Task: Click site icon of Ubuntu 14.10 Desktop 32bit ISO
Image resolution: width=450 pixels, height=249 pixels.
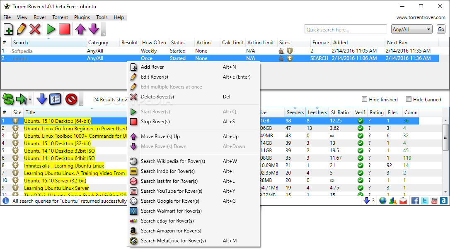Action: pyautogui.click(x=15, y=151)
